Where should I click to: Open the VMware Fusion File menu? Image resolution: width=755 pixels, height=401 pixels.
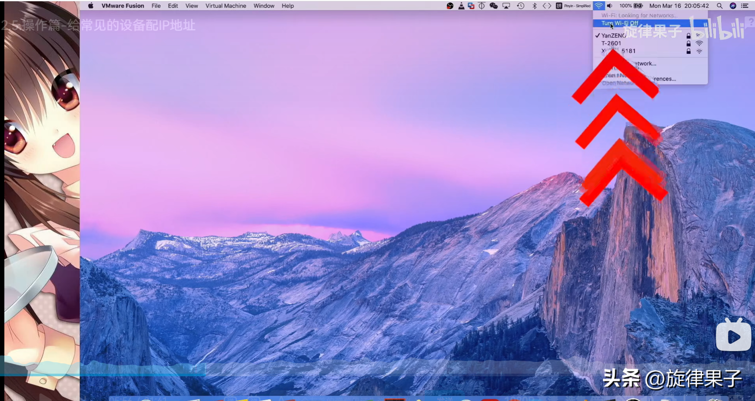(x=156, y=6)
